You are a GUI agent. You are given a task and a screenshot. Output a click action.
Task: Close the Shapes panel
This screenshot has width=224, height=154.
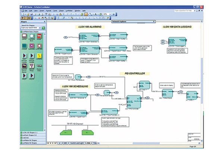tap(44, 22)
